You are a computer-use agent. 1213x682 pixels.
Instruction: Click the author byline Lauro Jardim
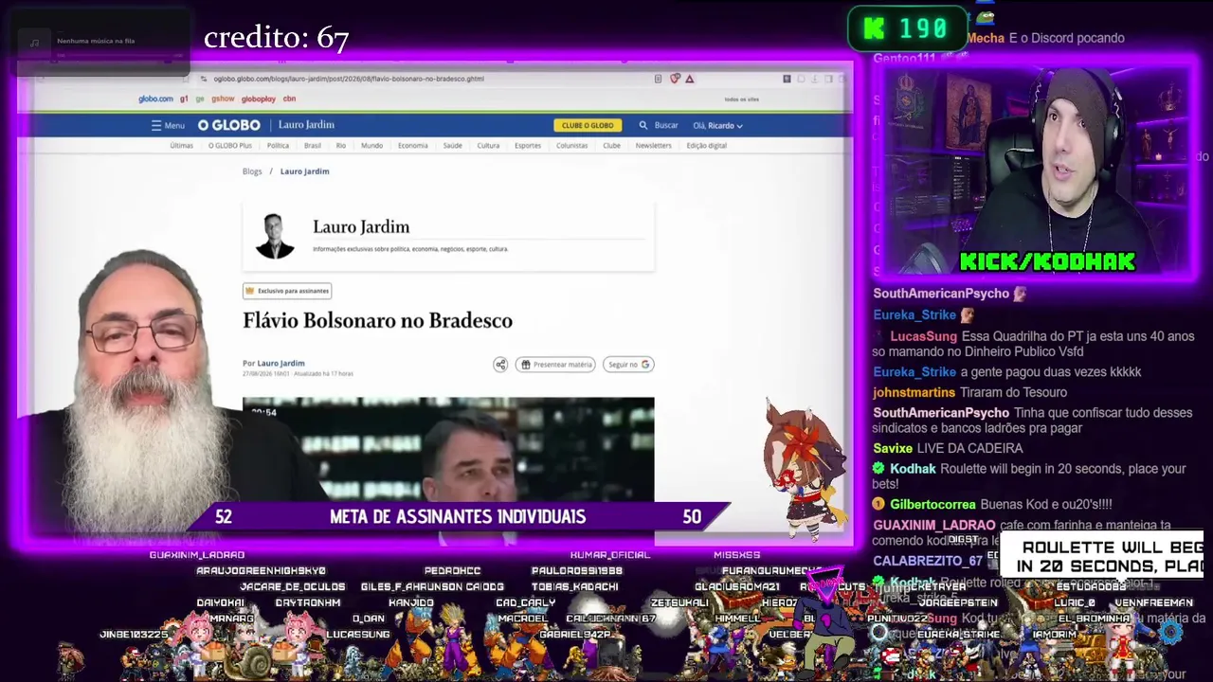(x=281, y=364)
